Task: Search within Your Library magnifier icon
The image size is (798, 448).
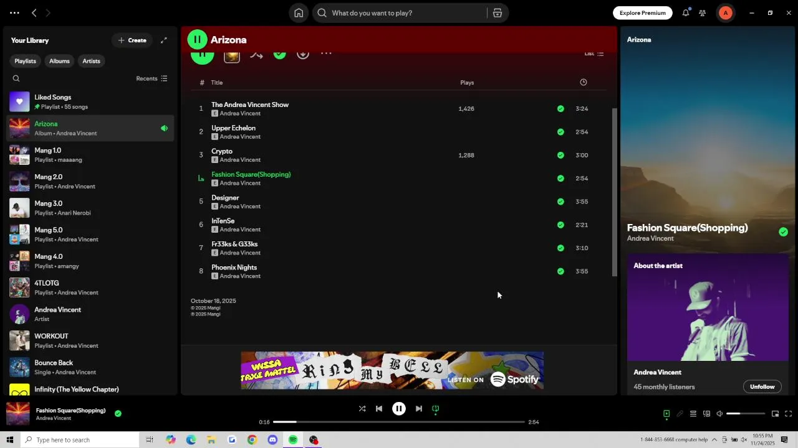Action: pos(16,78)
